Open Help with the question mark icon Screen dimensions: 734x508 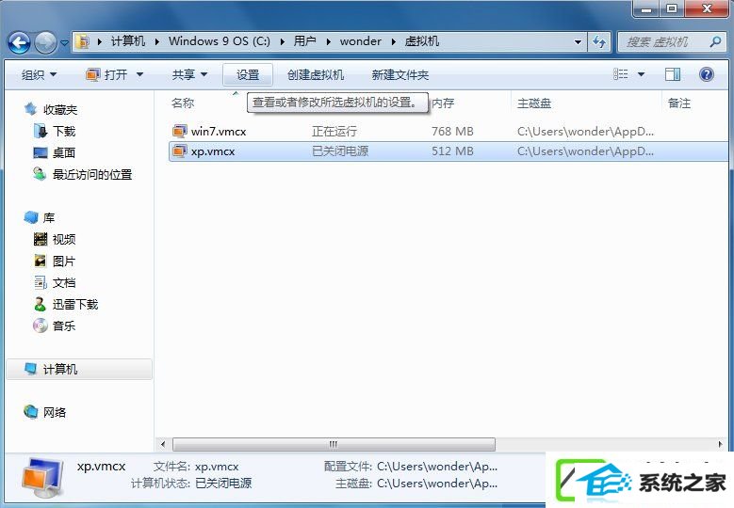pos(707,74)
